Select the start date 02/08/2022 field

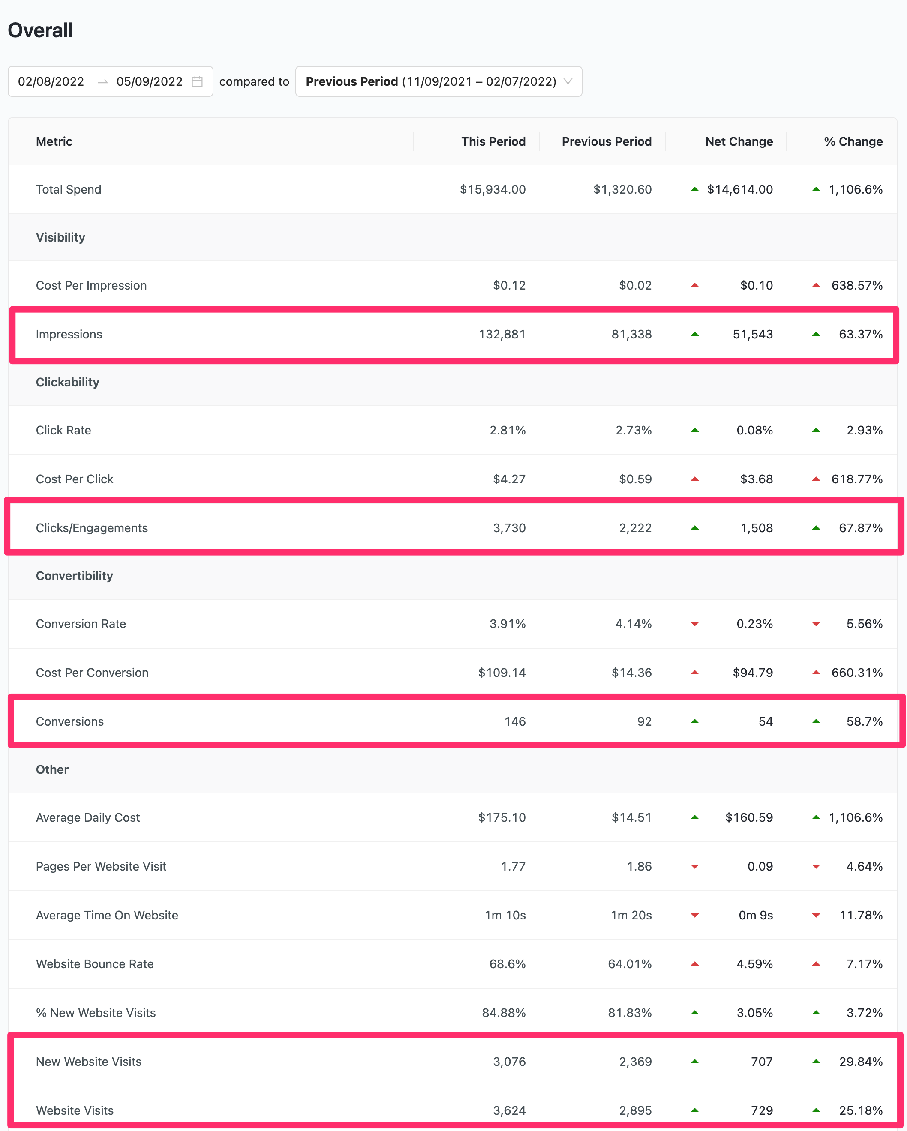coord(51,81)
